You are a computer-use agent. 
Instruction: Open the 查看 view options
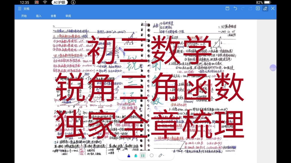(54, 16)
